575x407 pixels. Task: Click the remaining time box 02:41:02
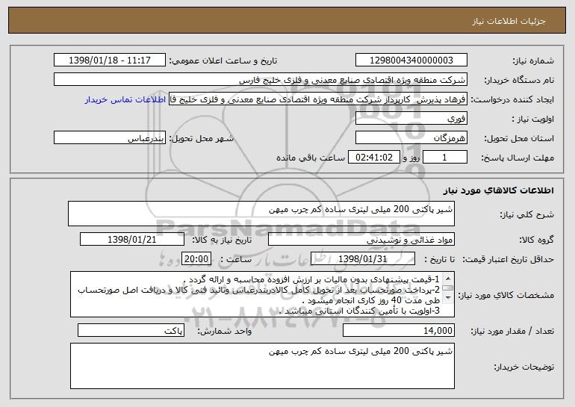coord(373,158)
